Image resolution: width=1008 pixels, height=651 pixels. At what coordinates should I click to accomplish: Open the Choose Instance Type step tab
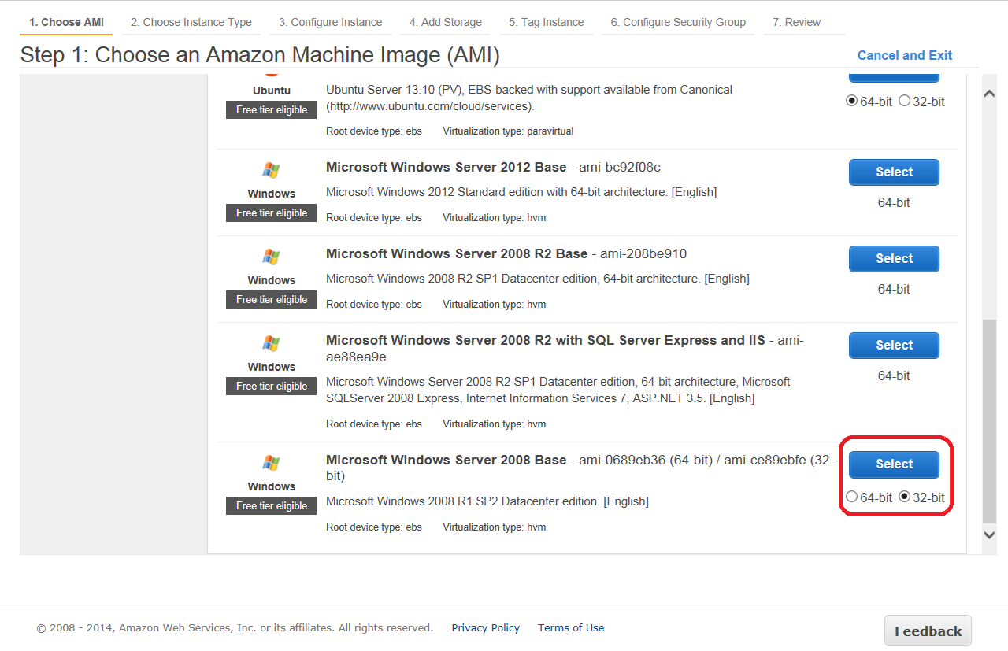pos(191,22)
